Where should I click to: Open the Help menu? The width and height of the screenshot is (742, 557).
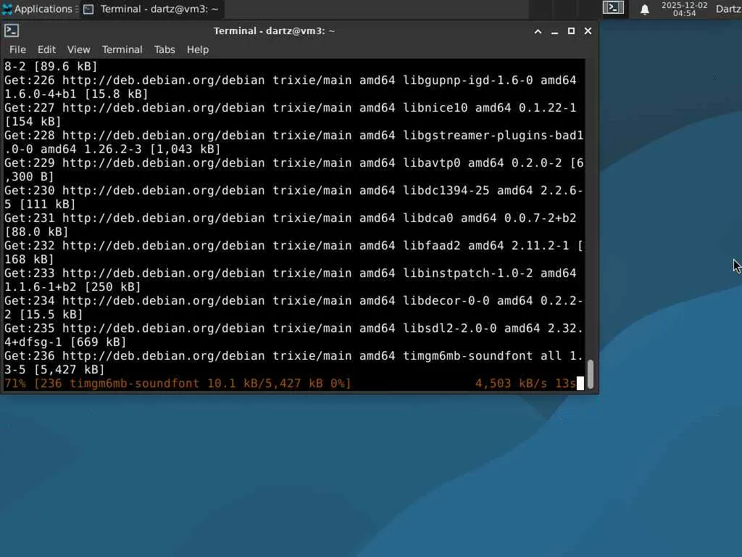click(197, 49)
